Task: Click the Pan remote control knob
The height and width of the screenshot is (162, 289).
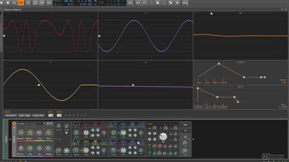Action: click(x=39, y=148)
